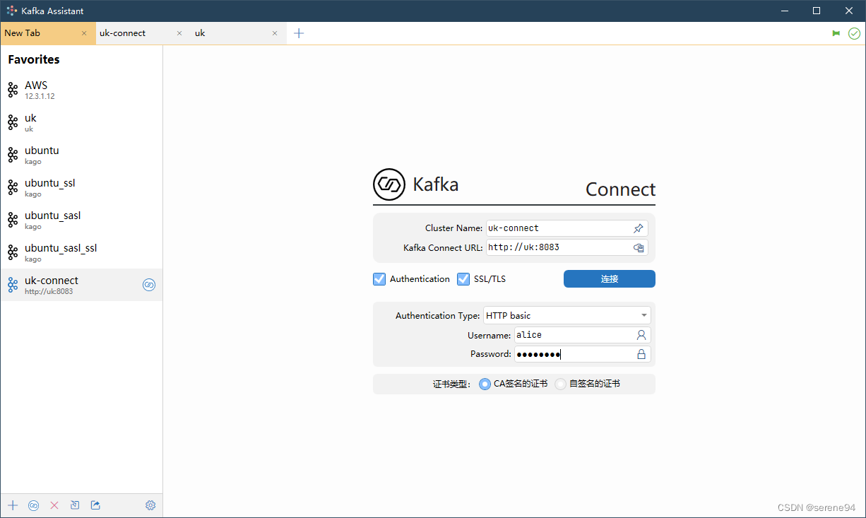Click the export share icon in the bottom toolbar
This screenshot has width=866, height=518.
pyautogui.click(x=95, y=505)
